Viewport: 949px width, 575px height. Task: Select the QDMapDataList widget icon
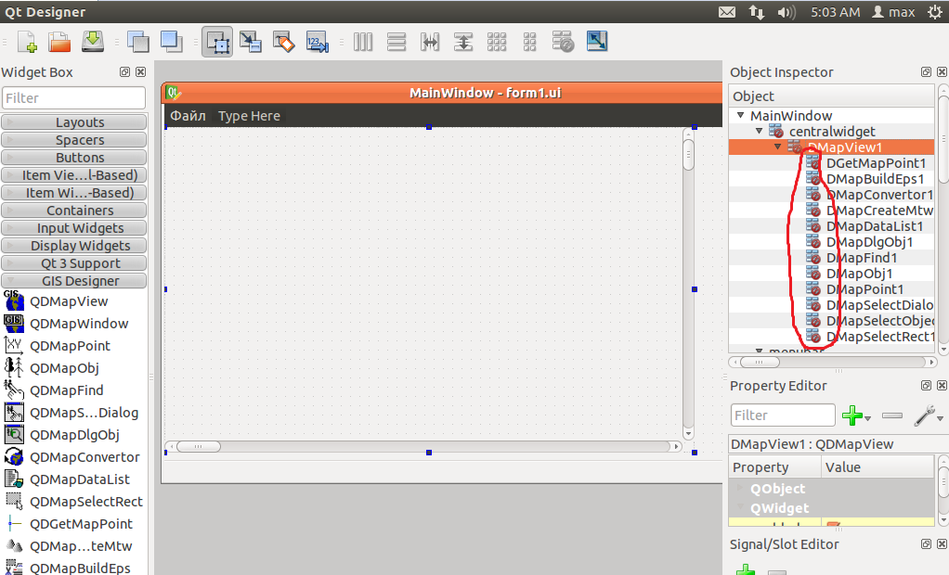pyautogui.click(x=13, y=479)
